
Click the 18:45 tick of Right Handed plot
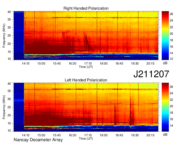point(119,63)
